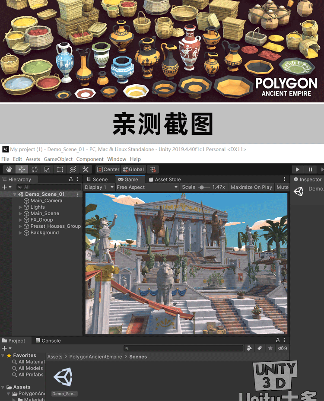Select the Hand tool
324x401 pixels.
coord(9,169)
